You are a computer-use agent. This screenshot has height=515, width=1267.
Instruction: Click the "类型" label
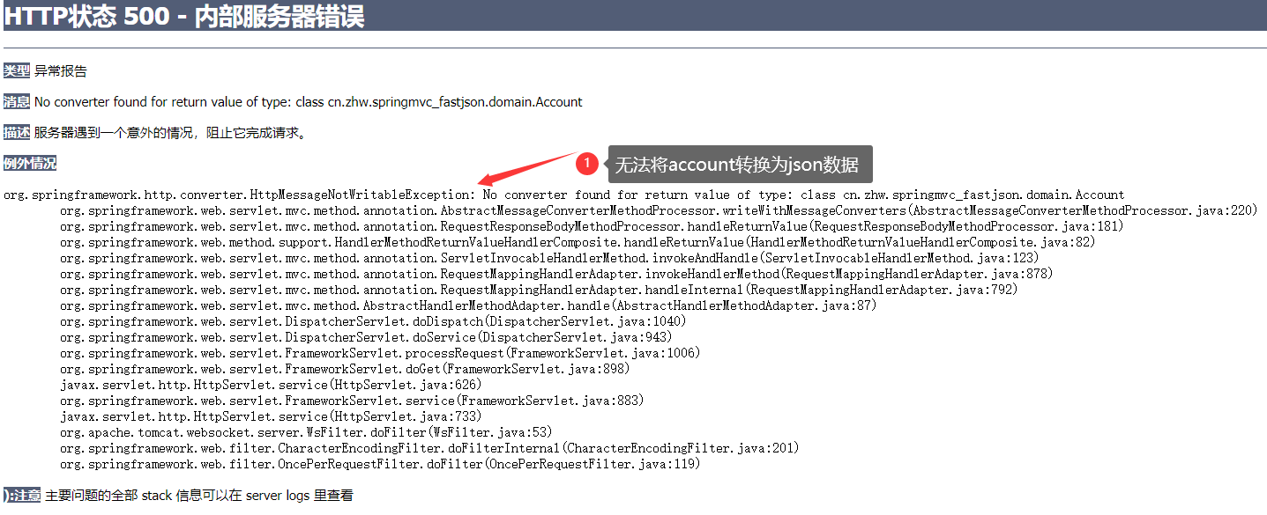(14, 70)
